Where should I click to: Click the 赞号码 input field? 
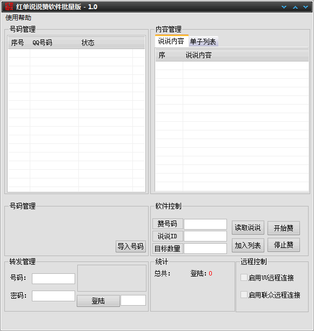[205, 224]
